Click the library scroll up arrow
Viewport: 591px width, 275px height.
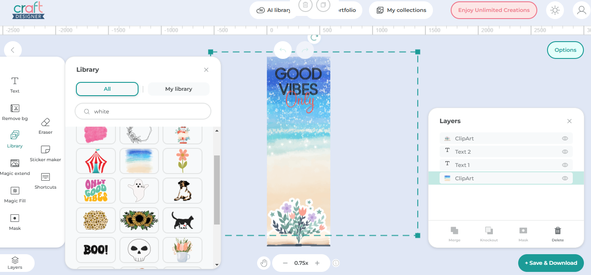(x=217, y=131)
